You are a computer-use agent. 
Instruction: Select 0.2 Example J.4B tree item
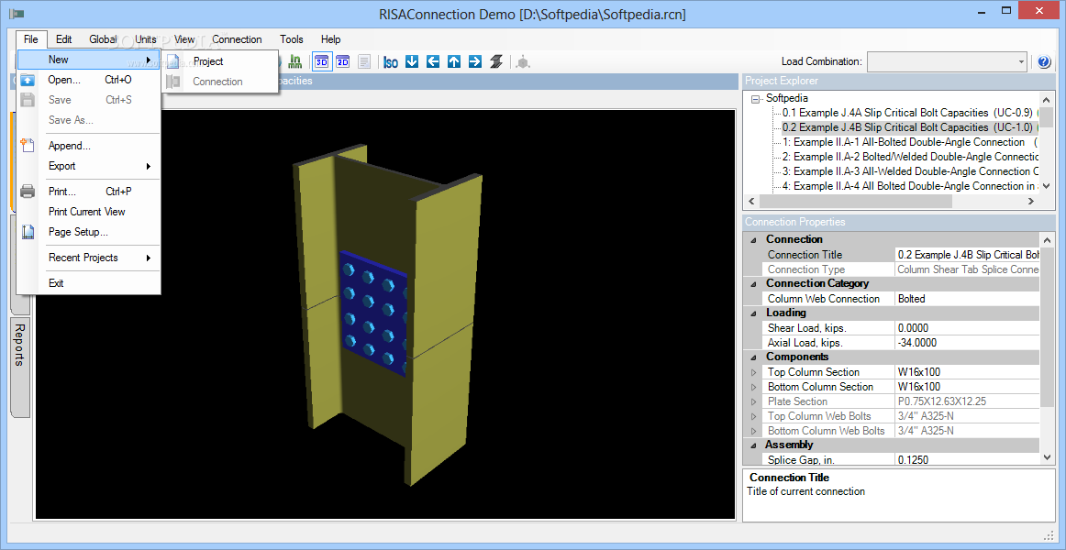[x=909, y=127]
